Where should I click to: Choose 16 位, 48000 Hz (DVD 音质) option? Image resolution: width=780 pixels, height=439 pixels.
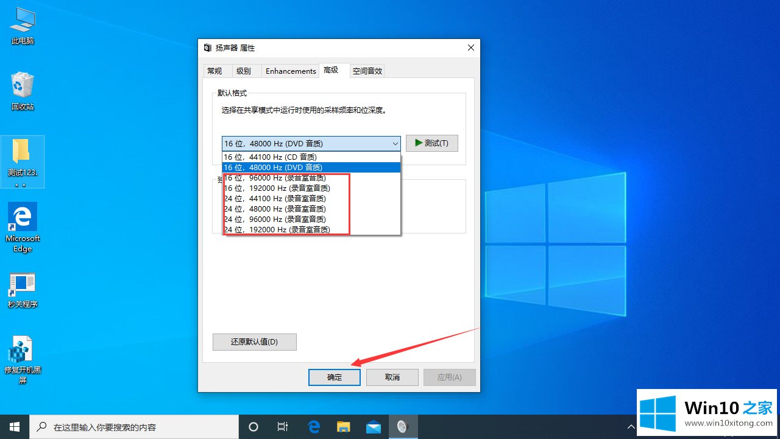[x=311, y=167]
